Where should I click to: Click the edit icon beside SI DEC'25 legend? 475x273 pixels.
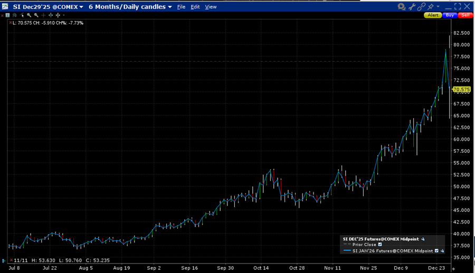(423, 239)
